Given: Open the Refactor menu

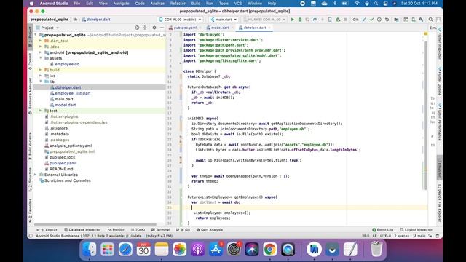Looking at the screenshot, I should (x=178, y=4).
